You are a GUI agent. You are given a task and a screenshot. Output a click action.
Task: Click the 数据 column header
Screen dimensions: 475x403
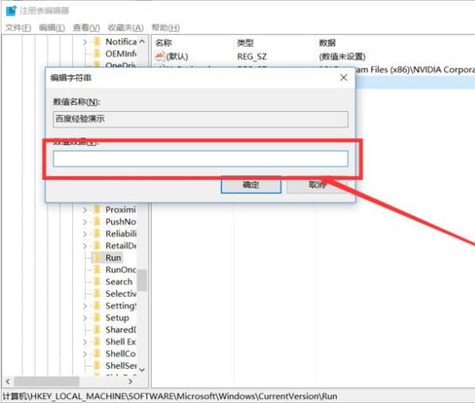pyautogui.click(x=327, y=43)
